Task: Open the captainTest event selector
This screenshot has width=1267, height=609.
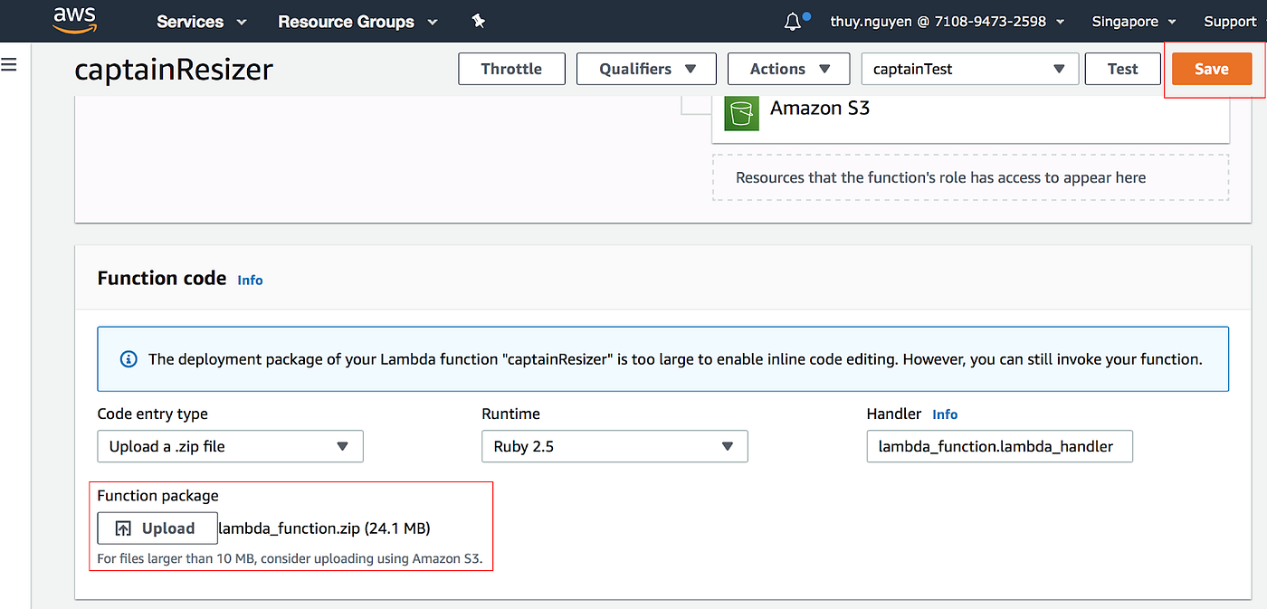Action: 969,68
